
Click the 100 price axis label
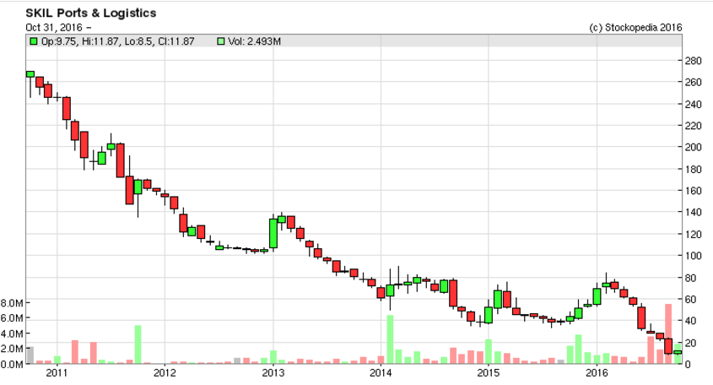[x=694, y=256]
